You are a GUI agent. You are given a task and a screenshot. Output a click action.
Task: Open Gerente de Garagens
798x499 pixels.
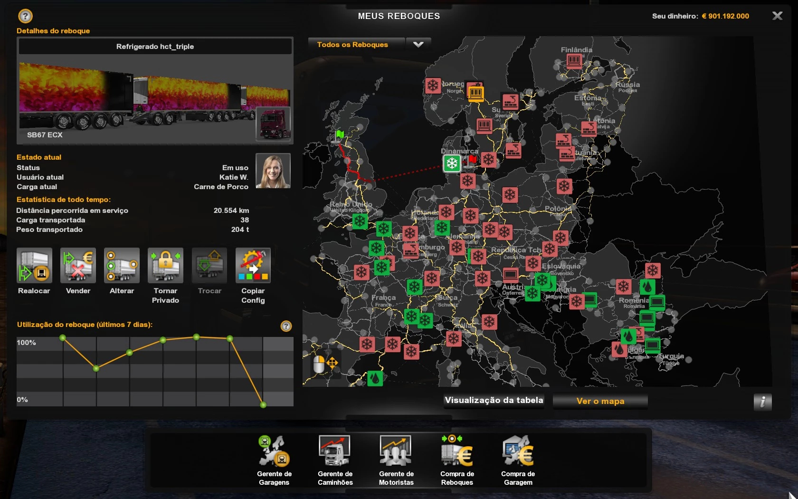[x=274, y=452]
